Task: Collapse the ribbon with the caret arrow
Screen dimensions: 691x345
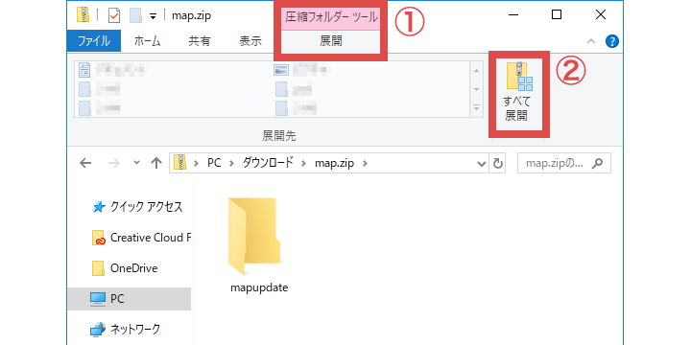Action: [591, 41]
